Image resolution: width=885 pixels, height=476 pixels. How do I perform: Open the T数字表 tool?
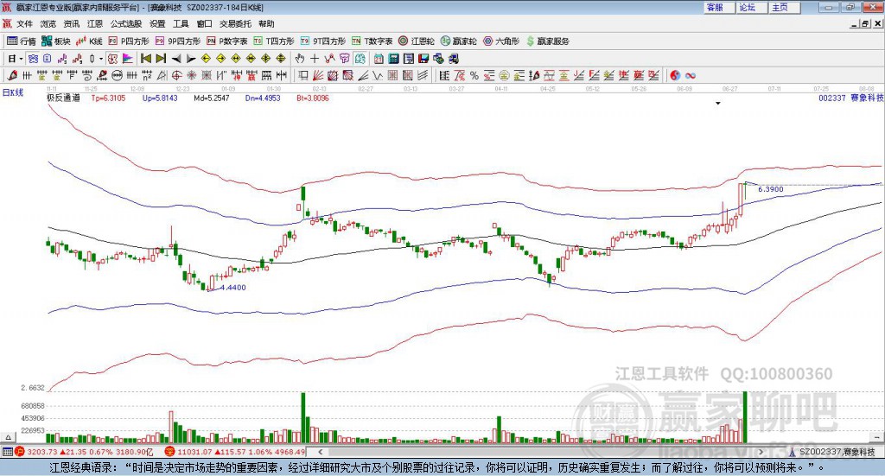coord(372,41)
